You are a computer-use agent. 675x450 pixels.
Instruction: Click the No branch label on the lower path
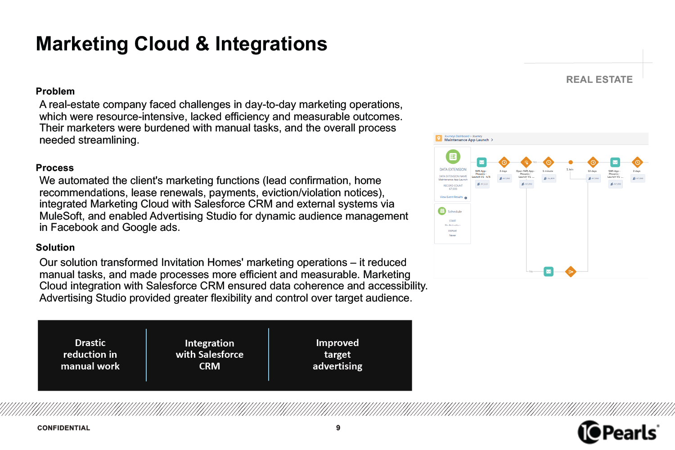(x=531, y=271)
